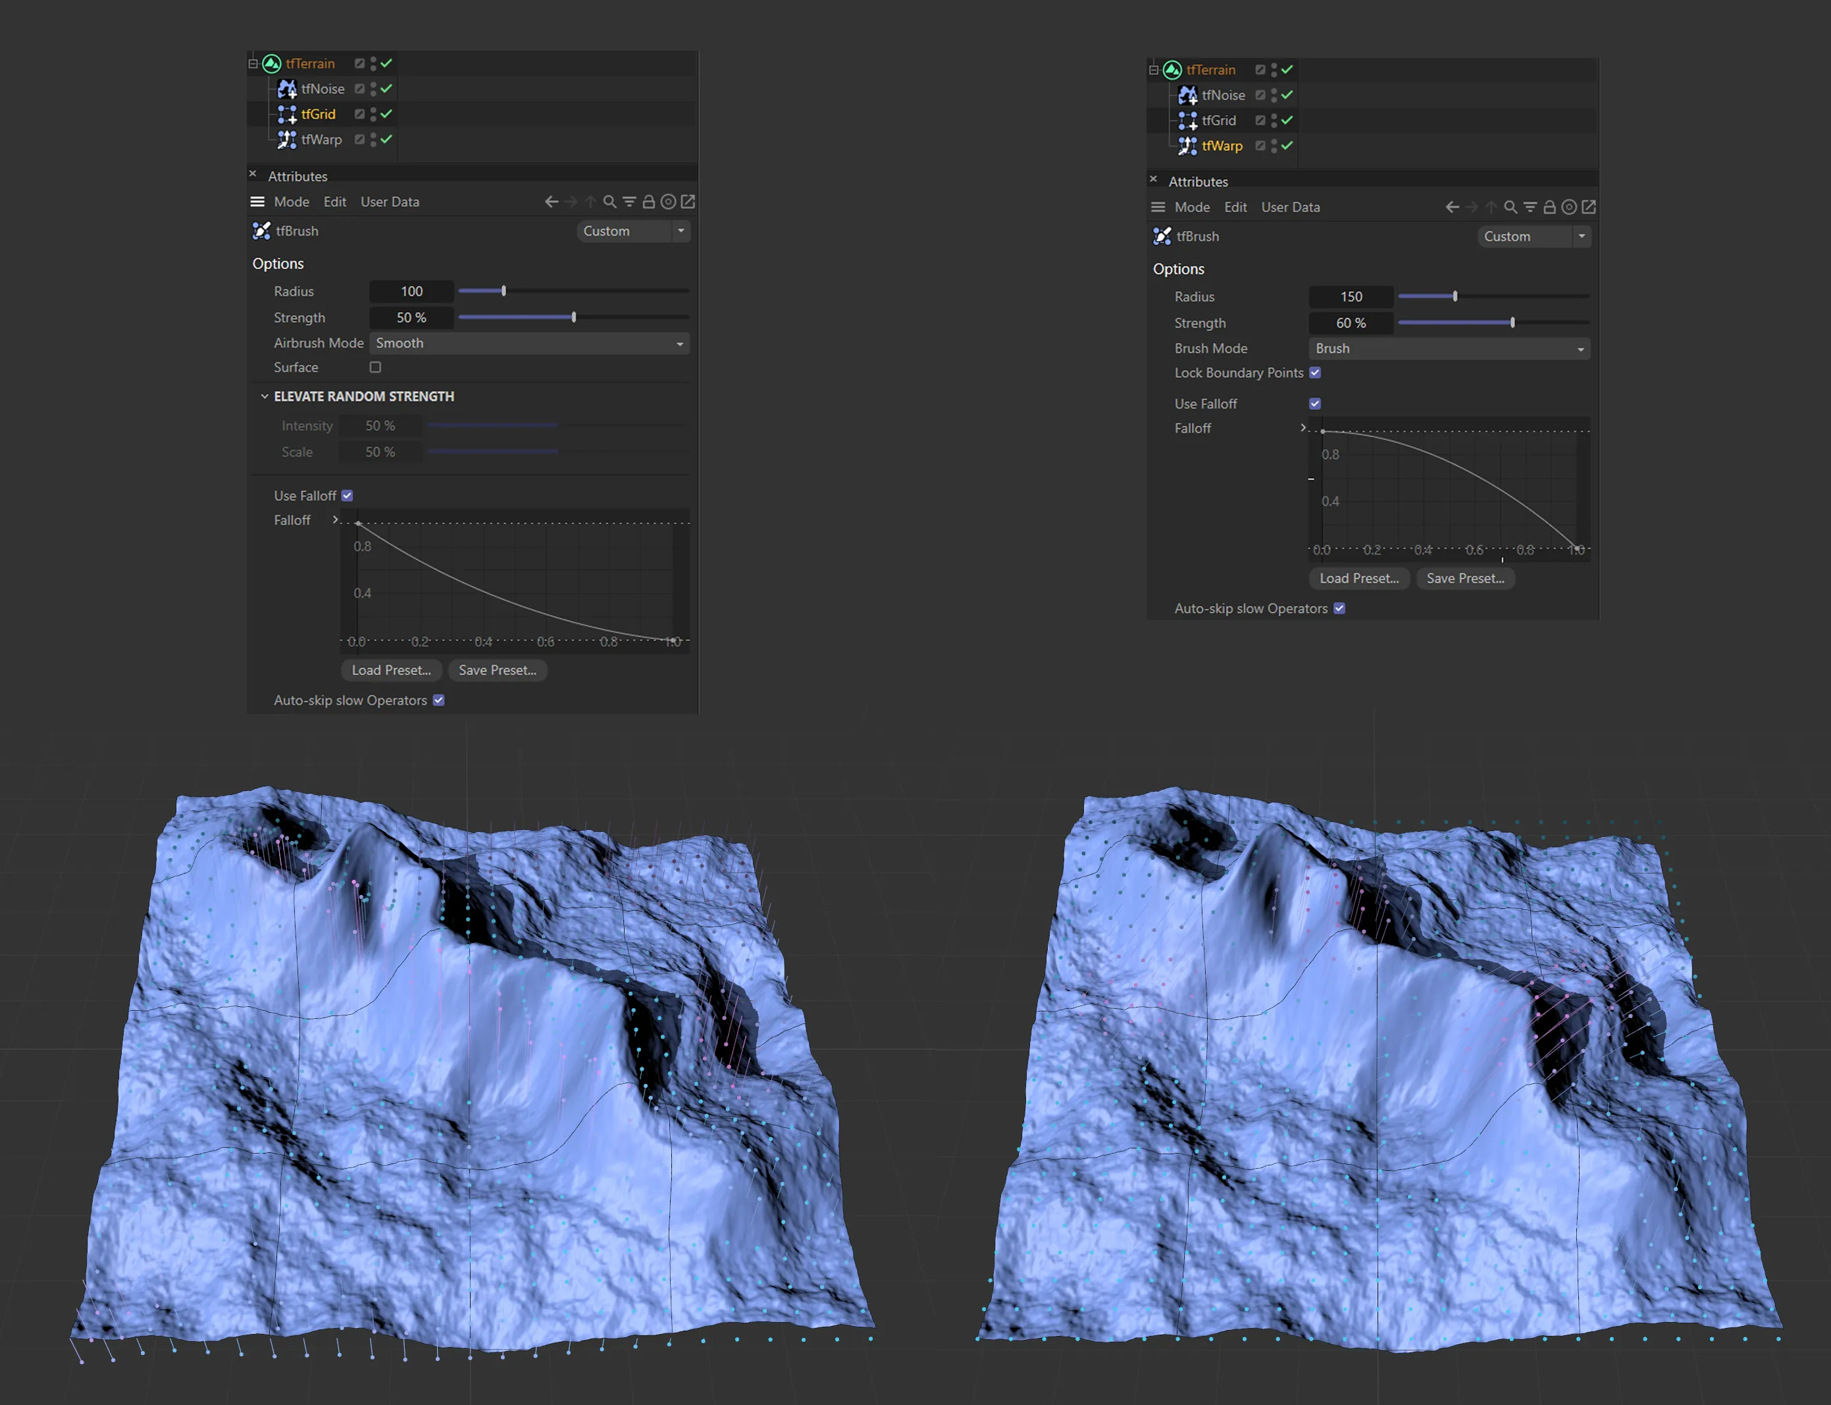Click filter icon in right Attributes panel
Screen dimensions: 1831x1405
(1530, 207)
